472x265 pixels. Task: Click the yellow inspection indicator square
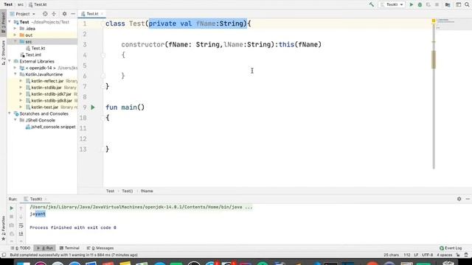[x=434, y=21]
